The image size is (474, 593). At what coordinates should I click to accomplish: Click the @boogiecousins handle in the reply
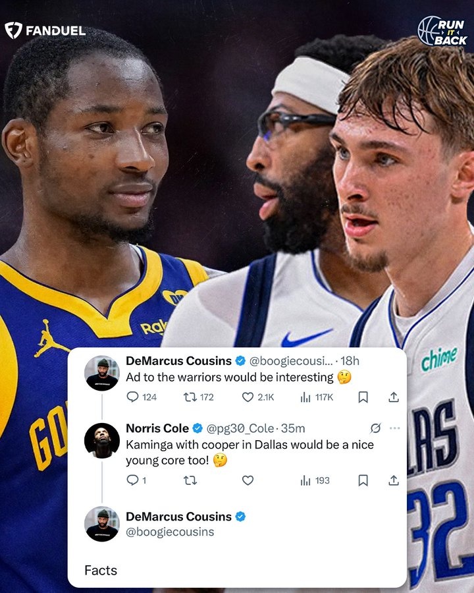point(170,532)
